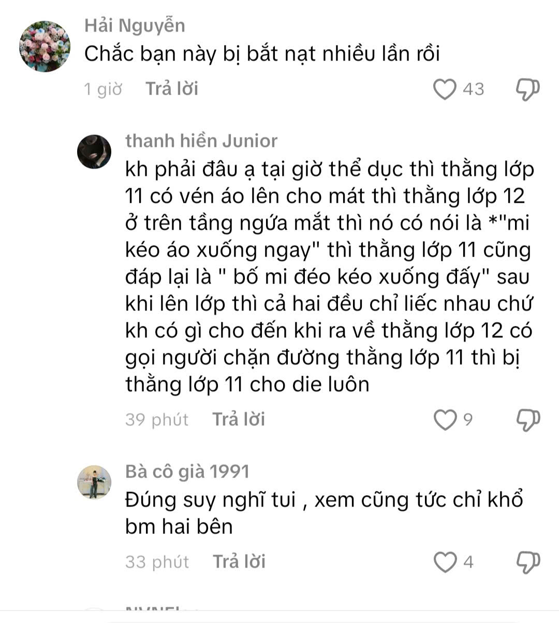The height and width of the screenshot is (623, 559).
Task: Open Bà cô già 1991's profile name
Action: click(x=187, y=472)
